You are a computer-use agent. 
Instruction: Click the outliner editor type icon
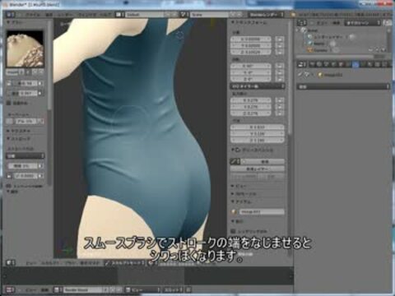click(301, 23)
